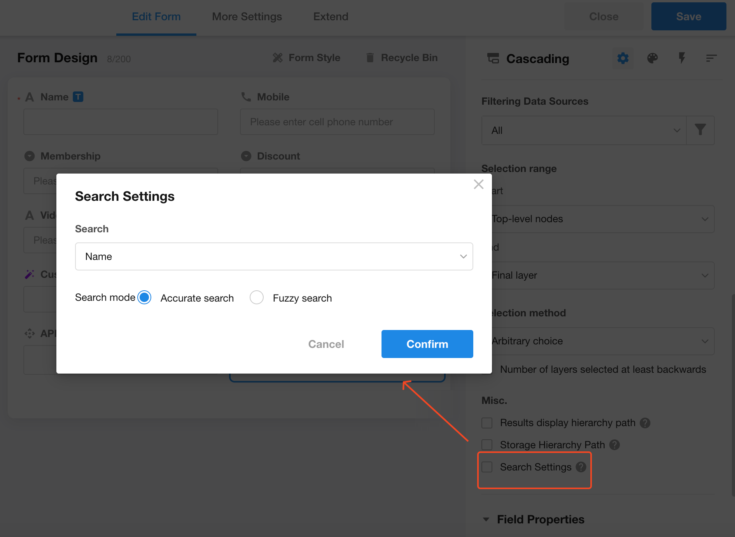Open the lightning bolt events icon
The height and width of the screenshot is (537, 735).
coord(682,58)
